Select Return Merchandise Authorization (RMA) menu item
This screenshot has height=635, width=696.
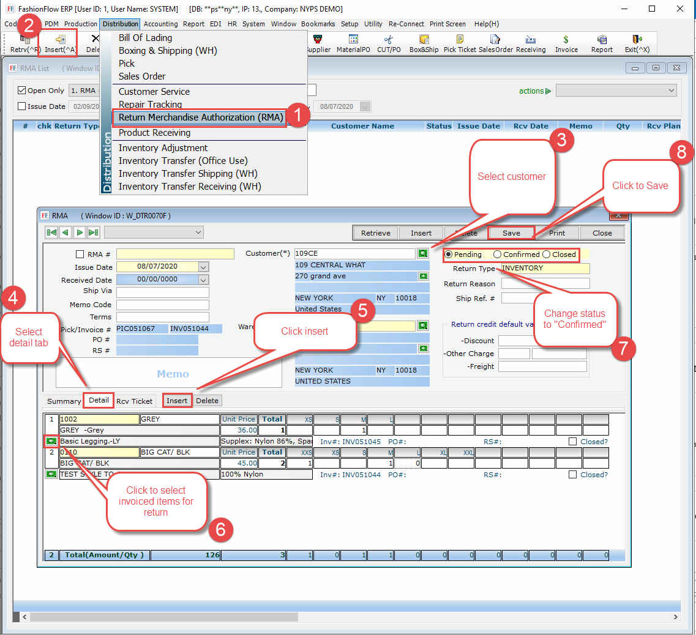pyautogui.click(x=200, y=117)
